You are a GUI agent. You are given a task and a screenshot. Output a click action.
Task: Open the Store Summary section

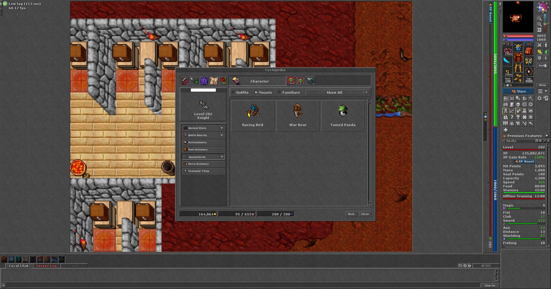[203, 164]
